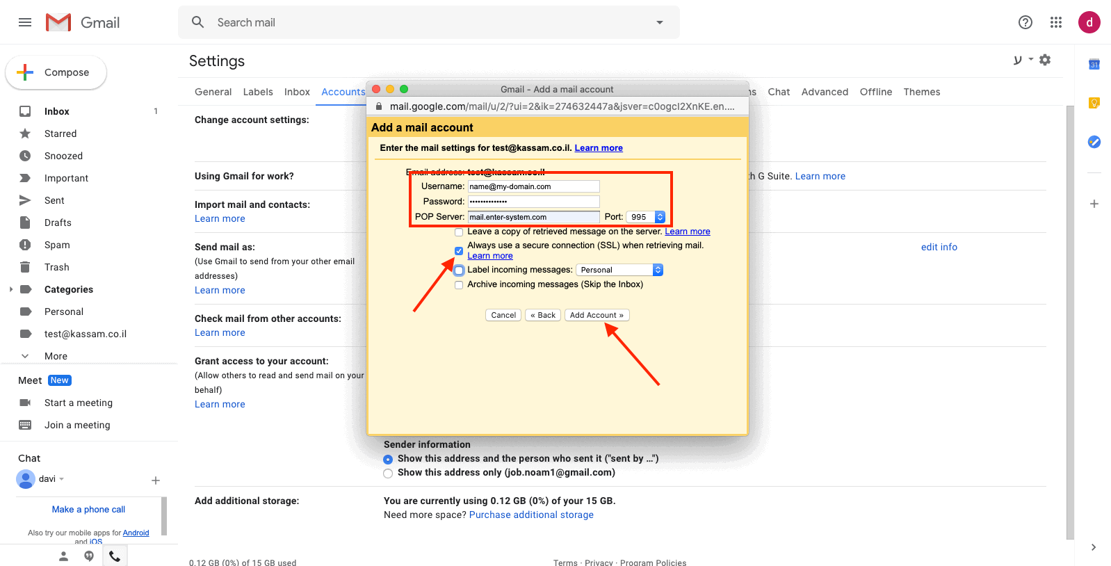The image size is (1111, 566).
Task: Click the Username input field
Action: [533, 186]
